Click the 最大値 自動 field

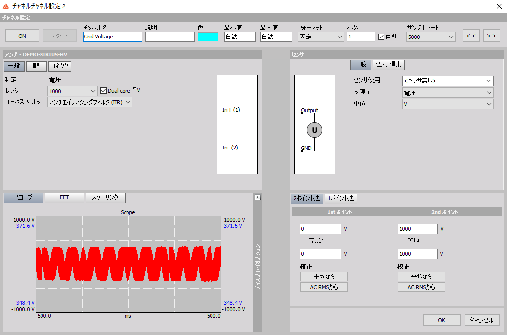276,37
